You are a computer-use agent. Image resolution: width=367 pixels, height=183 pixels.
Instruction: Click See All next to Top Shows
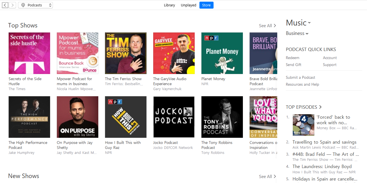[268, 26]
